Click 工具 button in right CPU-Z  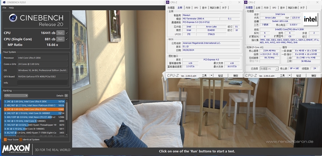point(283,76)
